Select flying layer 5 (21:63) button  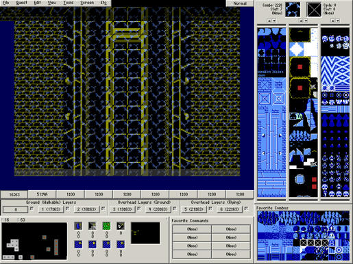pyautogui.click(x=194, y=209)
